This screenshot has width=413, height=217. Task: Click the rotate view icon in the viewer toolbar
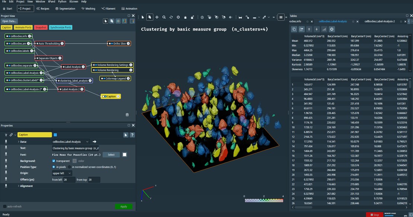click(x=171, y=17)
